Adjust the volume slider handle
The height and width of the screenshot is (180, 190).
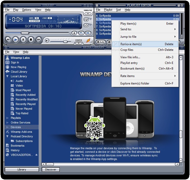point(65,42)
